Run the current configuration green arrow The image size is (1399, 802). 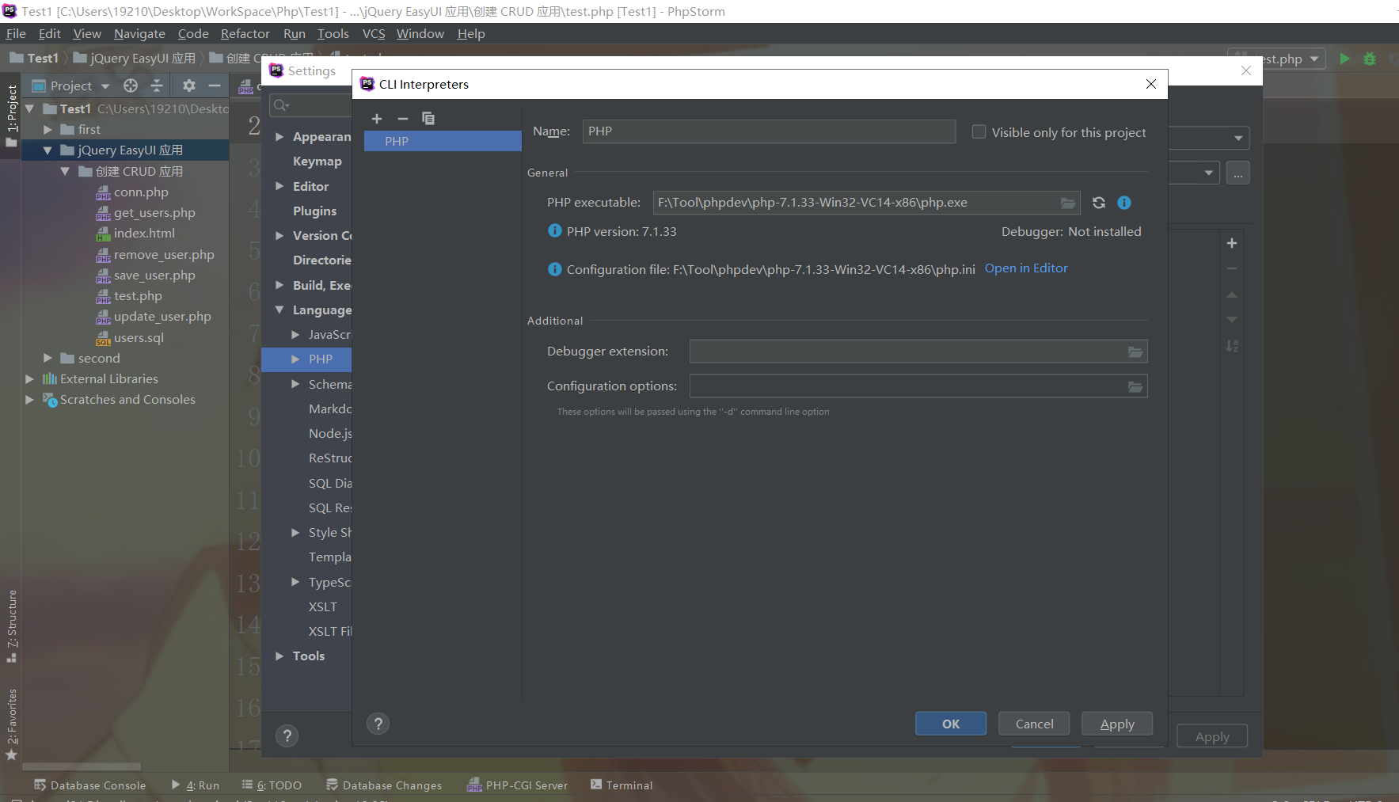point(1344,59)
